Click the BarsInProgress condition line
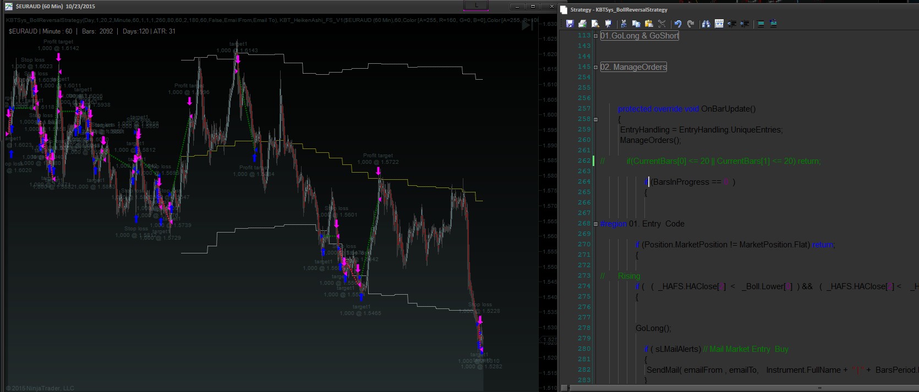 pyautogui.click(x=690, y=182)
